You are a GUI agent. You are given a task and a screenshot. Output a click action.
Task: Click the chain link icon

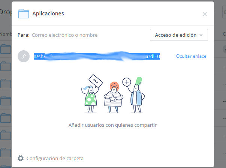pos(24,56)
